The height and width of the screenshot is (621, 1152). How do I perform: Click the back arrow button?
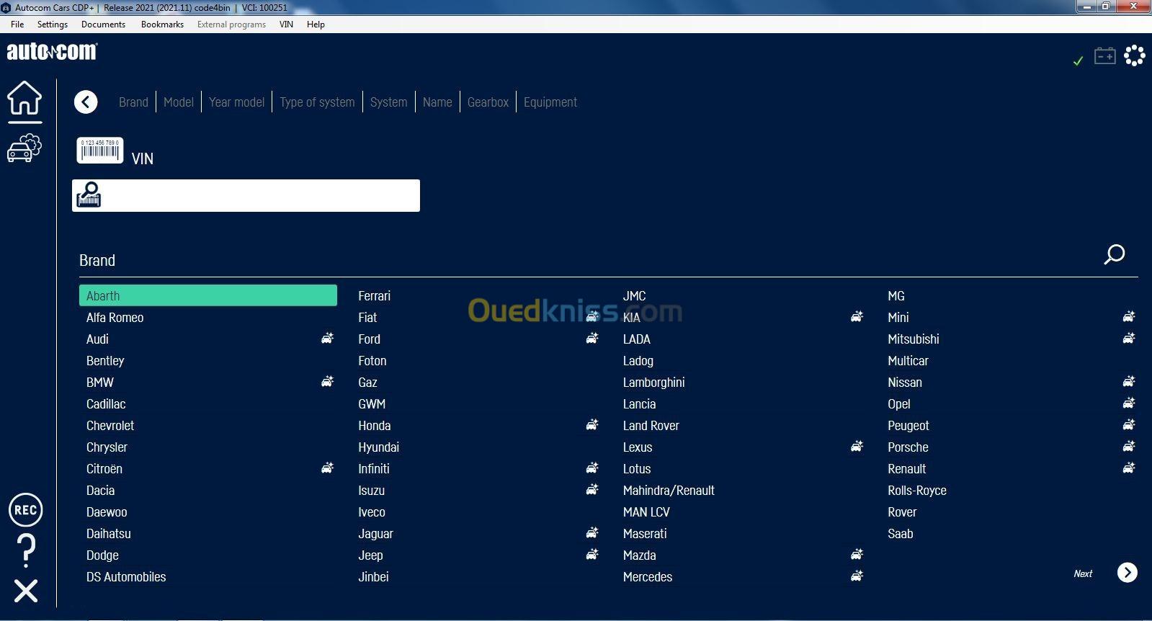pyautogui.click(x=86, y=102)
